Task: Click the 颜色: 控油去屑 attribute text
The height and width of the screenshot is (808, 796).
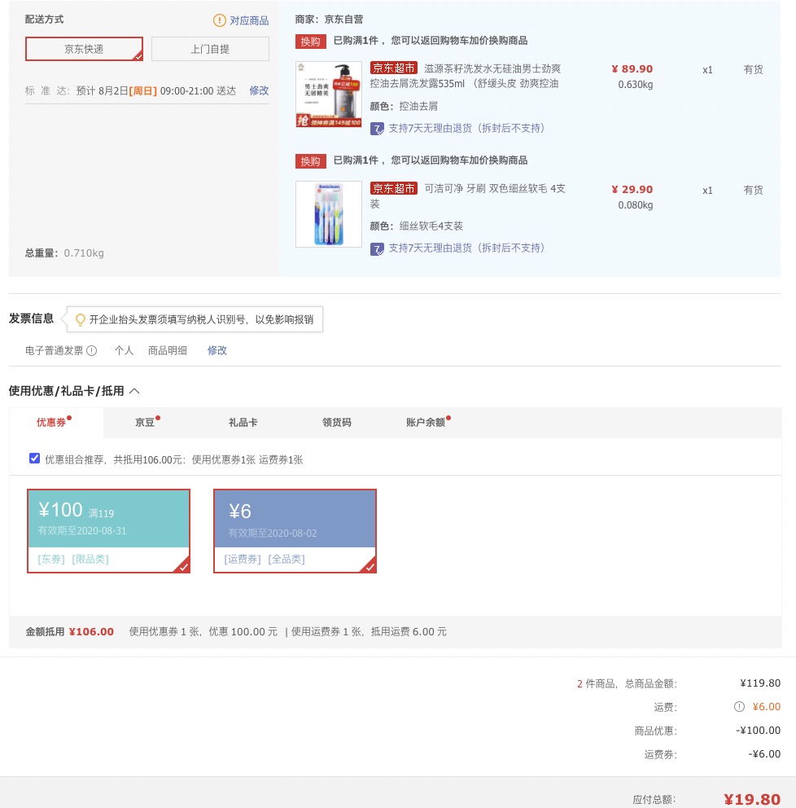Action: tap(405, 106)
